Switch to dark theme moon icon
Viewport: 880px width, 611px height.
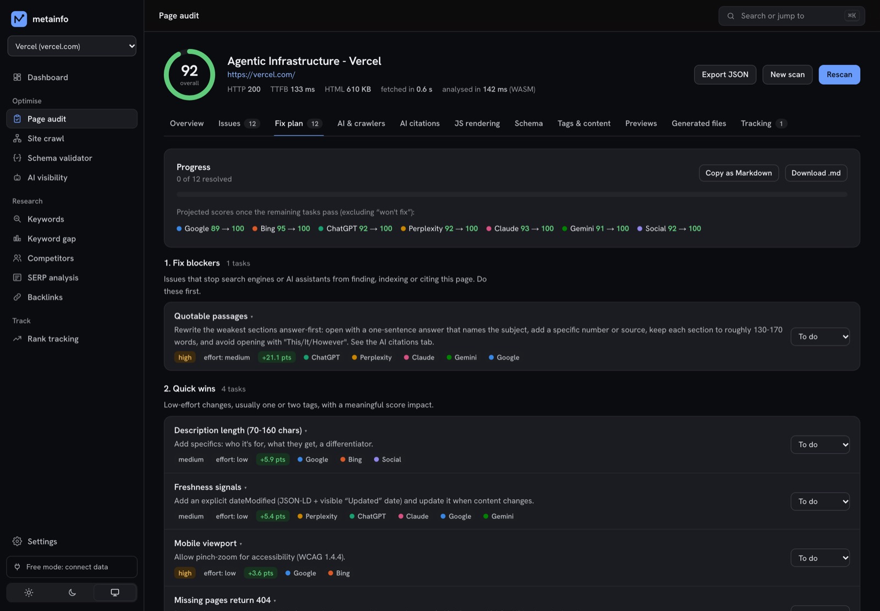(x=72, y=592)
